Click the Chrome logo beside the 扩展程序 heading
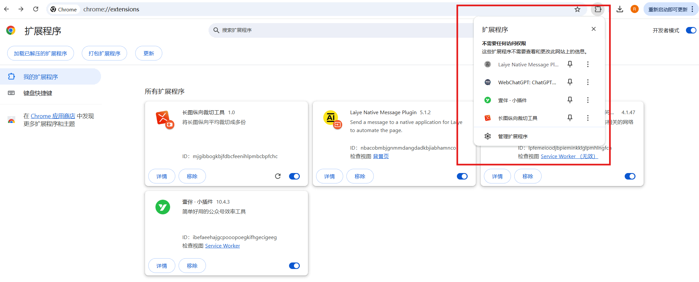This screenshot has height=282, width=699. coord(11,31)
